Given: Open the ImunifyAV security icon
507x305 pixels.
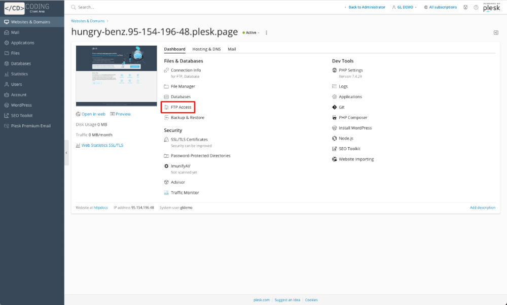Looking at the screenshot, I should (x=166, y=166).
